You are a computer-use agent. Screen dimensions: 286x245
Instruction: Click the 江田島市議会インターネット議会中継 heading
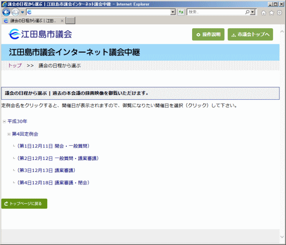click(x=74, y=52)
